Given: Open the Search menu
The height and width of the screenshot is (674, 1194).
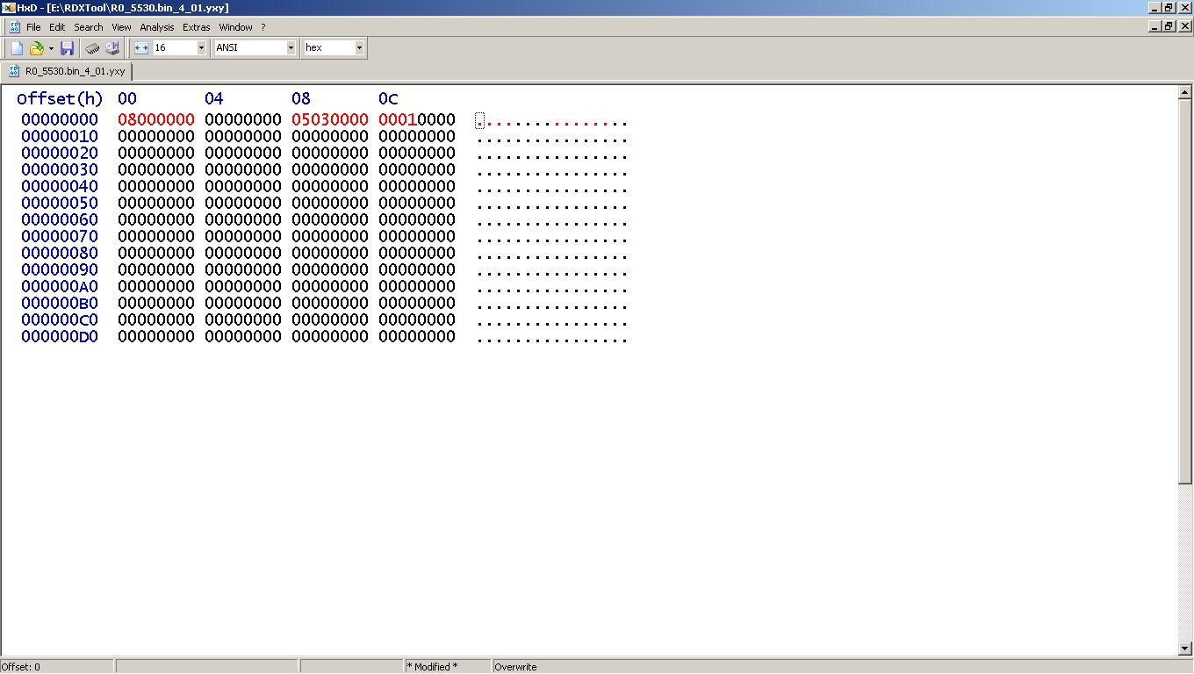Looking at the screenshot, I should coord(89,27).
